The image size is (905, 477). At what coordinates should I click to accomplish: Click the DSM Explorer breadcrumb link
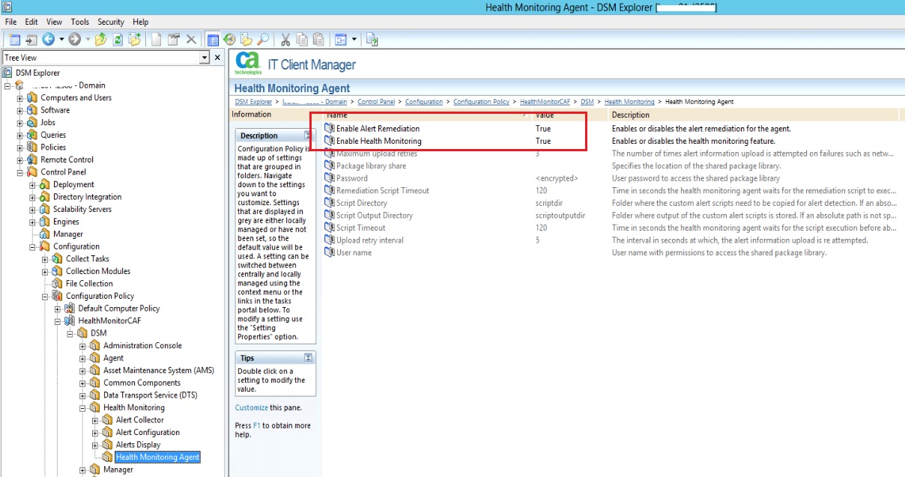[253, 102]
